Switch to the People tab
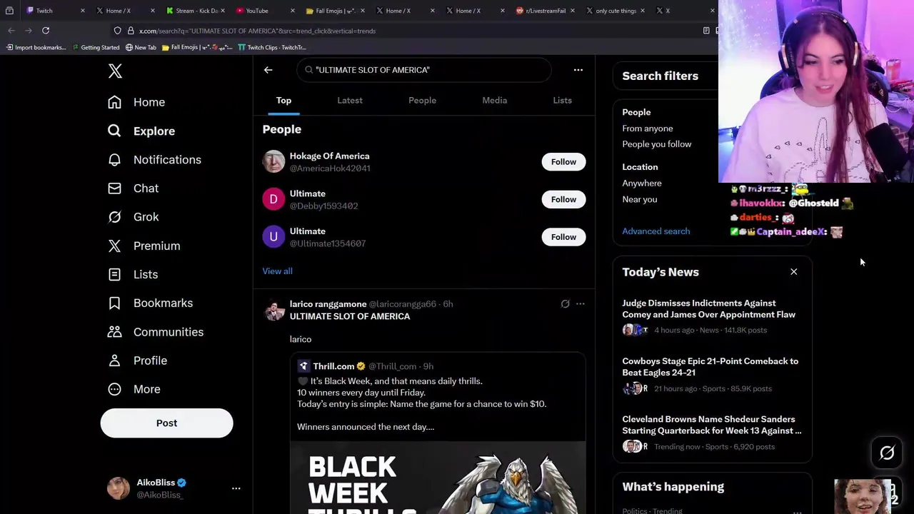The width and height of the screenshot is (914, 514). (x=422, y=101)
